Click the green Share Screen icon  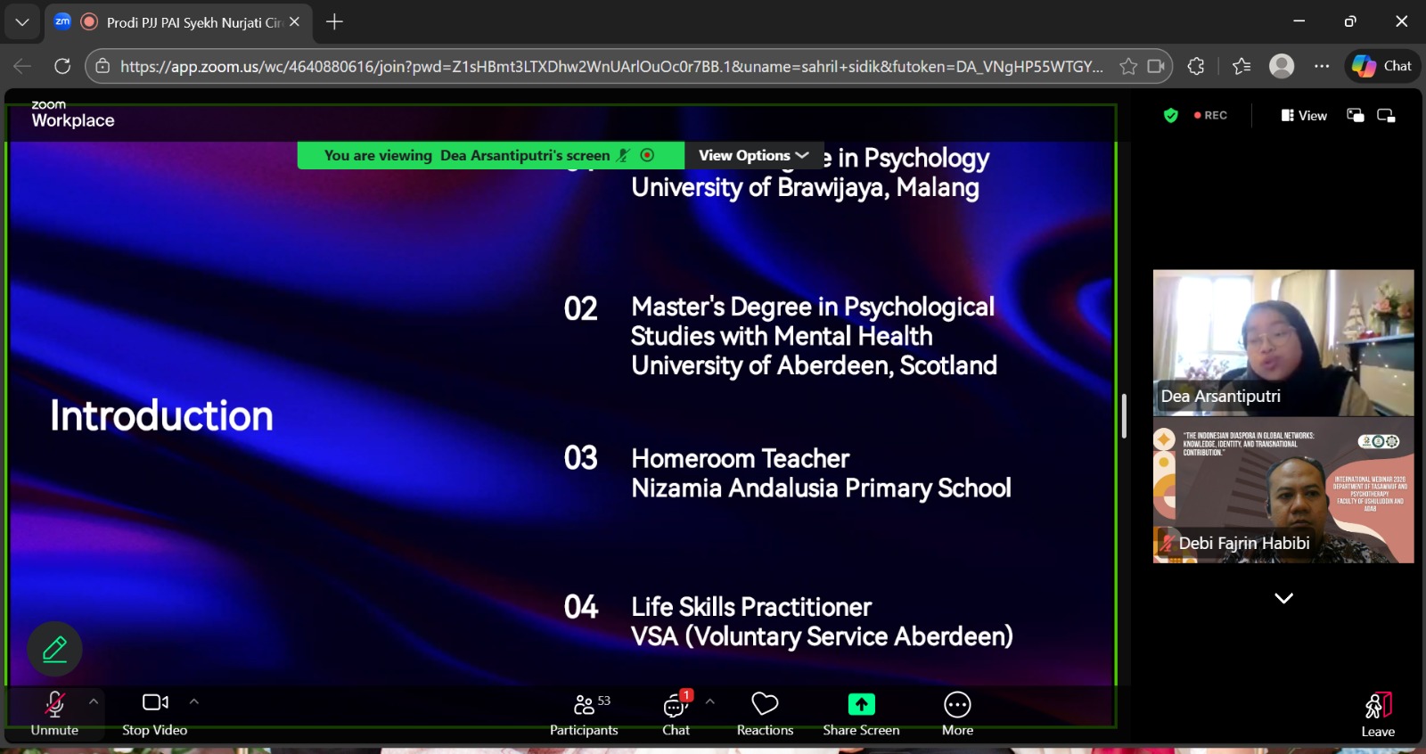coord(861,704)
